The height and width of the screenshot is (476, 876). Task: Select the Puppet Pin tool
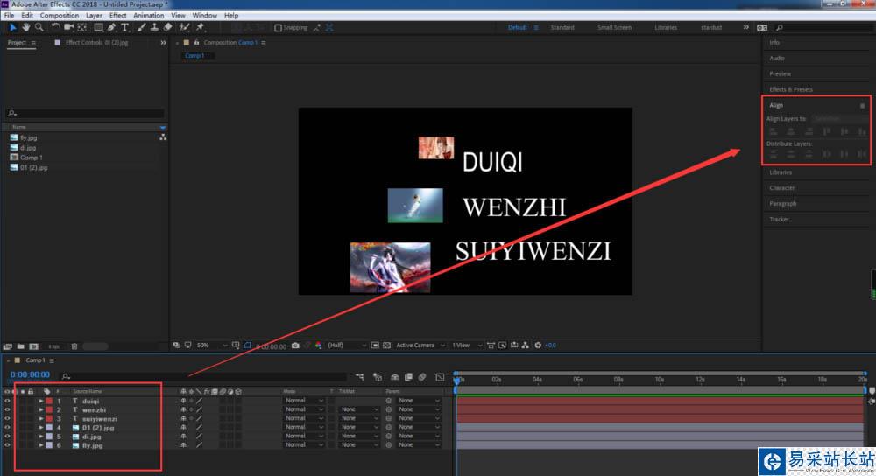(x=200, y=27)
